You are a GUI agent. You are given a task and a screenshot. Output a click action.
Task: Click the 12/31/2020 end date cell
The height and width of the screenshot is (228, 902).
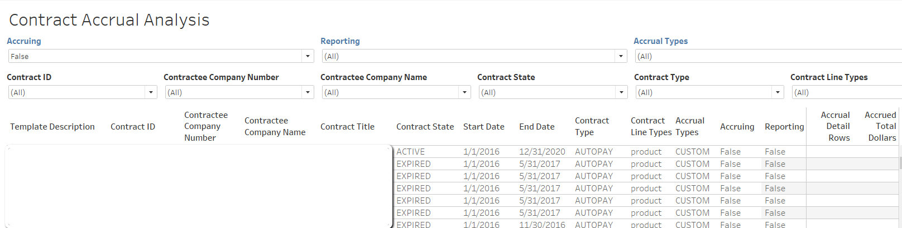(541, 152)
